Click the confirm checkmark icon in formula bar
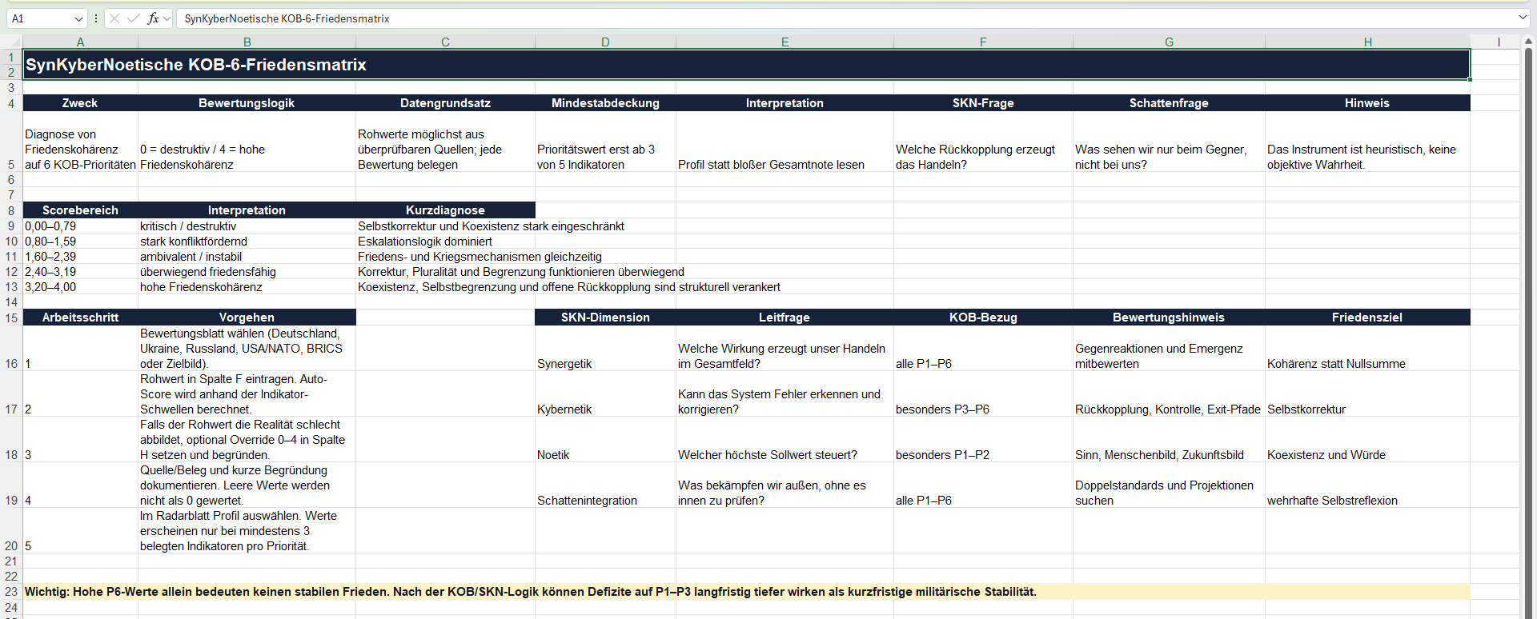Image resolution: width=1537 pixels, height=619 pixels. (134, 18)
